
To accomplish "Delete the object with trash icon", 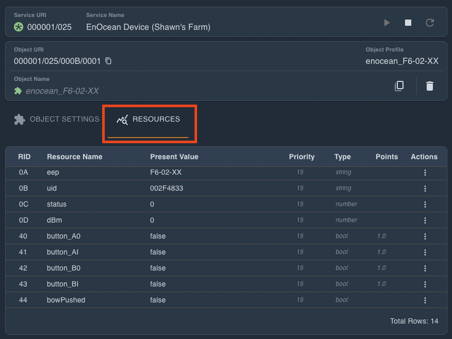I will pos(429,86).
